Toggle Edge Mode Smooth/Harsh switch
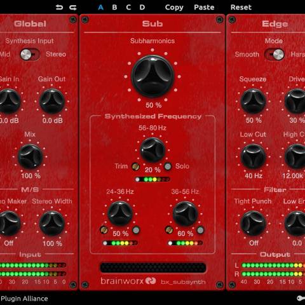 click(x=274, y=55)
